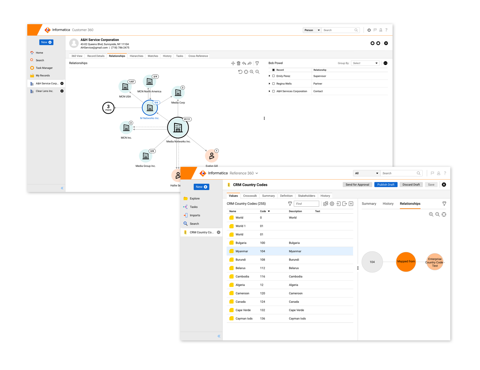Open filter funnel next to Find field in Reference 360
Viewport: 480px width, 370px height.
click(x=290, y=204)
